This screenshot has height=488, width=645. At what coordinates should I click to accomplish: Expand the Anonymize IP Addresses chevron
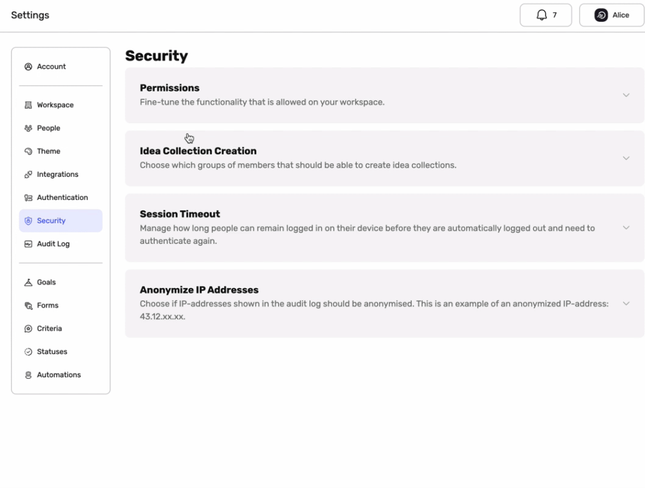click(626, 303)
